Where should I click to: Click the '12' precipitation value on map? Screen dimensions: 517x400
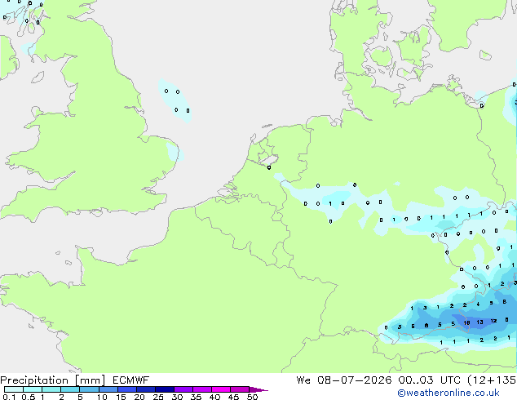tap(493, 321)
